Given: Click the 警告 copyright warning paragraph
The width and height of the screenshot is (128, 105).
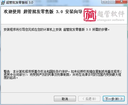Looking at the screenshot, I should tap(63, 75).
